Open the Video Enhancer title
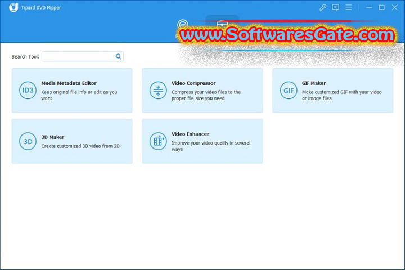The image size is (405, 270). point(190,134)
